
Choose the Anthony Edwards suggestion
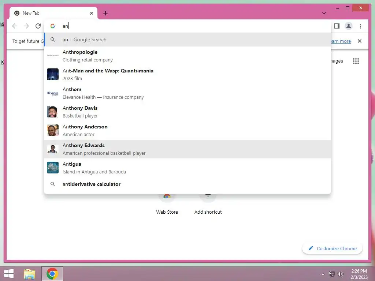point(187,149)
